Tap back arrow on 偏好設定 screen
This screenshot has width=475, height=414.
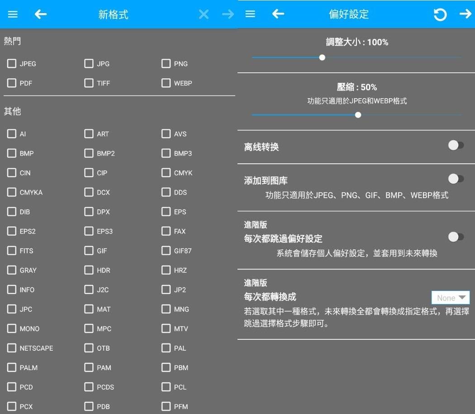(278, 14)
